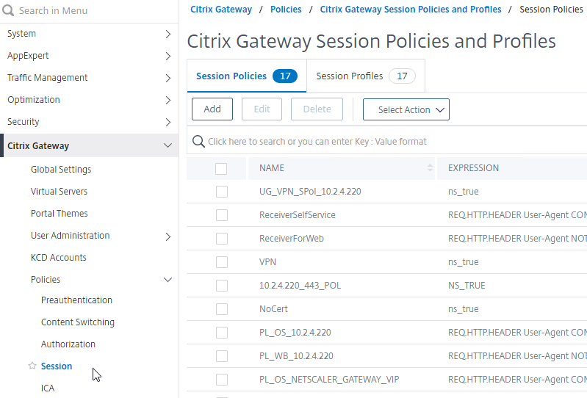Image resolution: width=587 pixels, height=398 pixels.
Task: Switch to the Session Profiles tab
Action: [x=366, y=76]
